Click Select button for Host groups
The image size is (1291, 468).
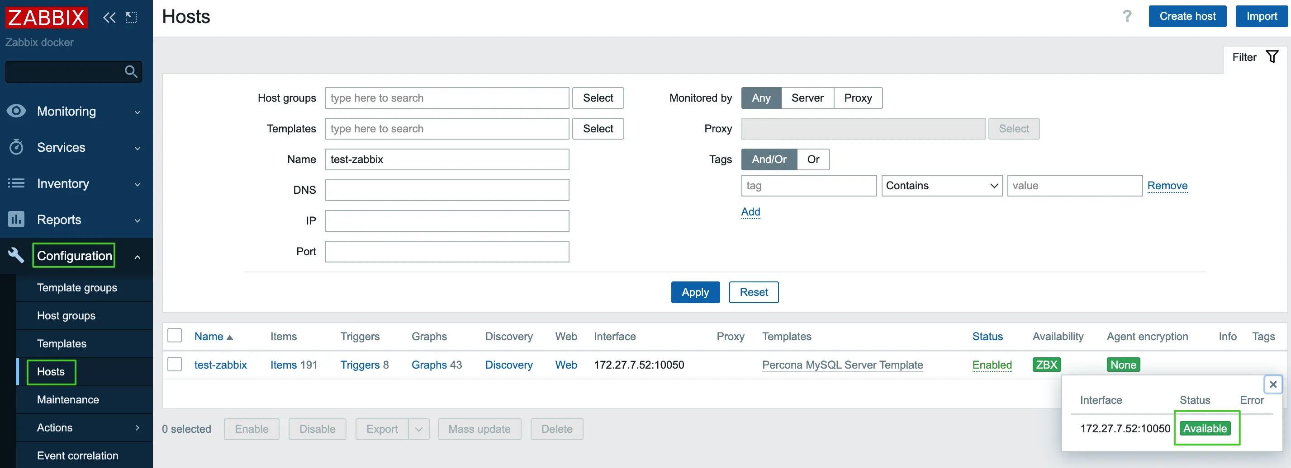(598, 98)
